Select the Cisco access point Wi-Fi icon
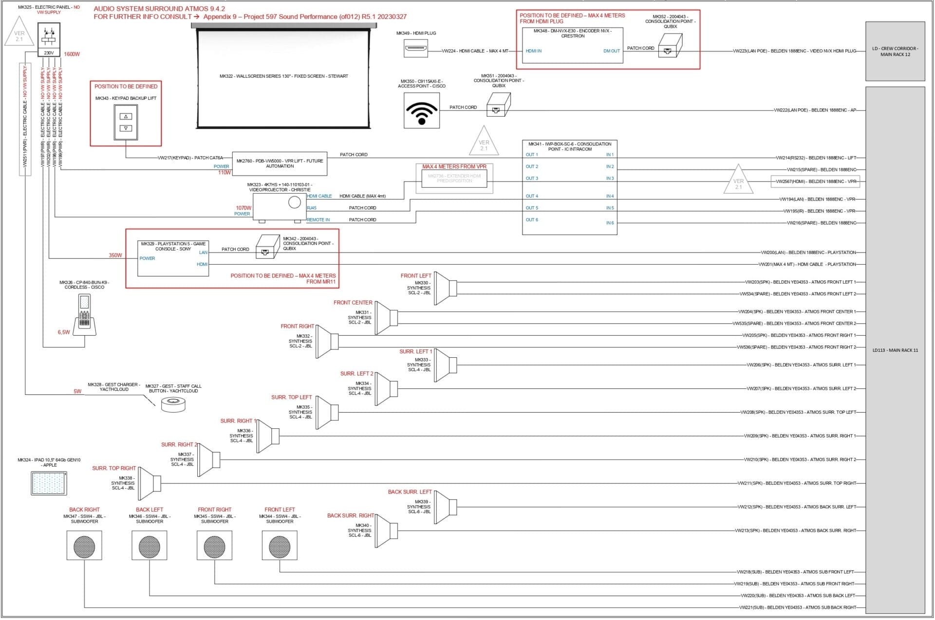This screenshot has height=620, width=935. [421, 111]
